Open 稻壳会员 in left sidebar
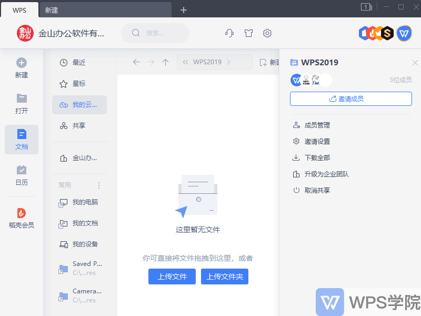This screenshot has height=316, width=421. pos(22,218)
